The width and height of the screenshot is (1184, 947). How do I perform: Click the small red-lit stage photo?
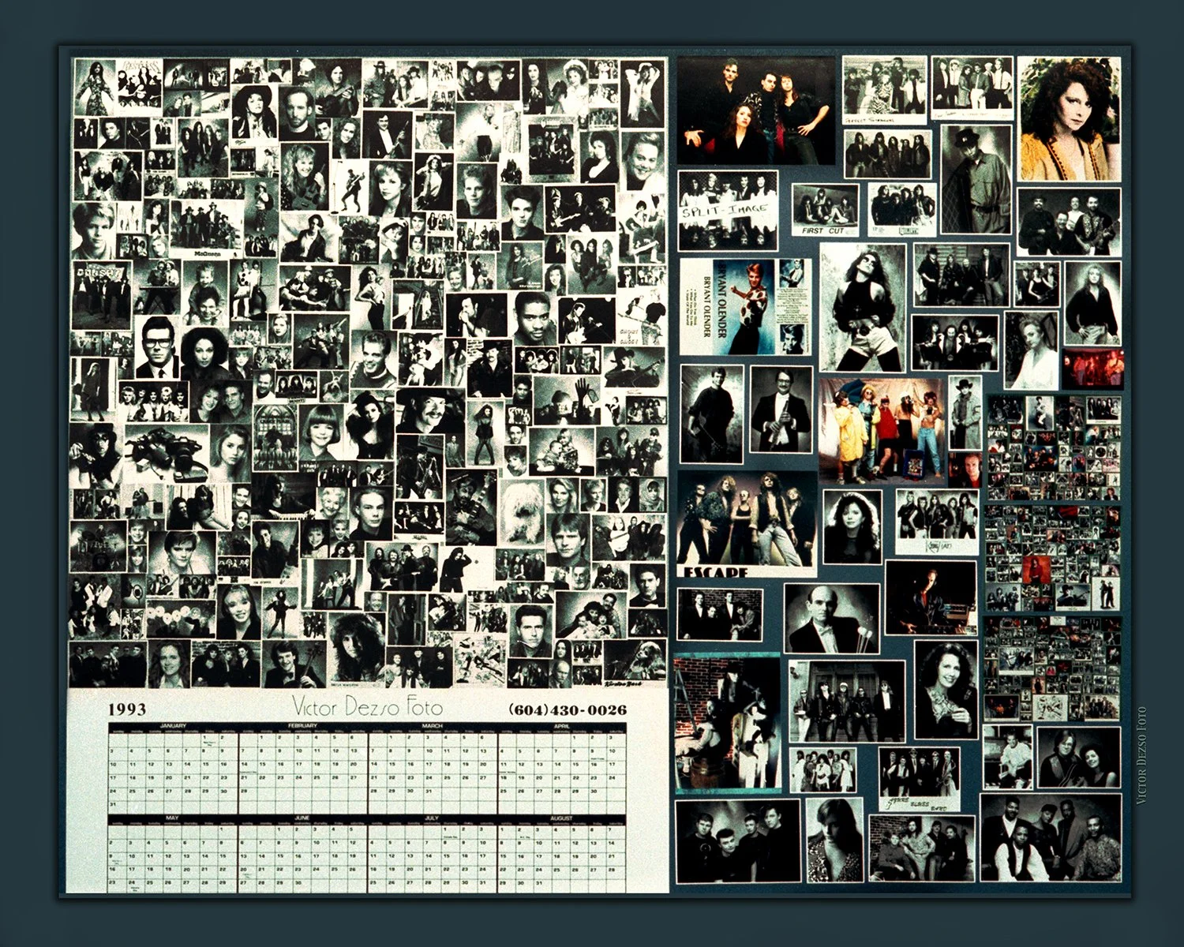(1093, 369)
